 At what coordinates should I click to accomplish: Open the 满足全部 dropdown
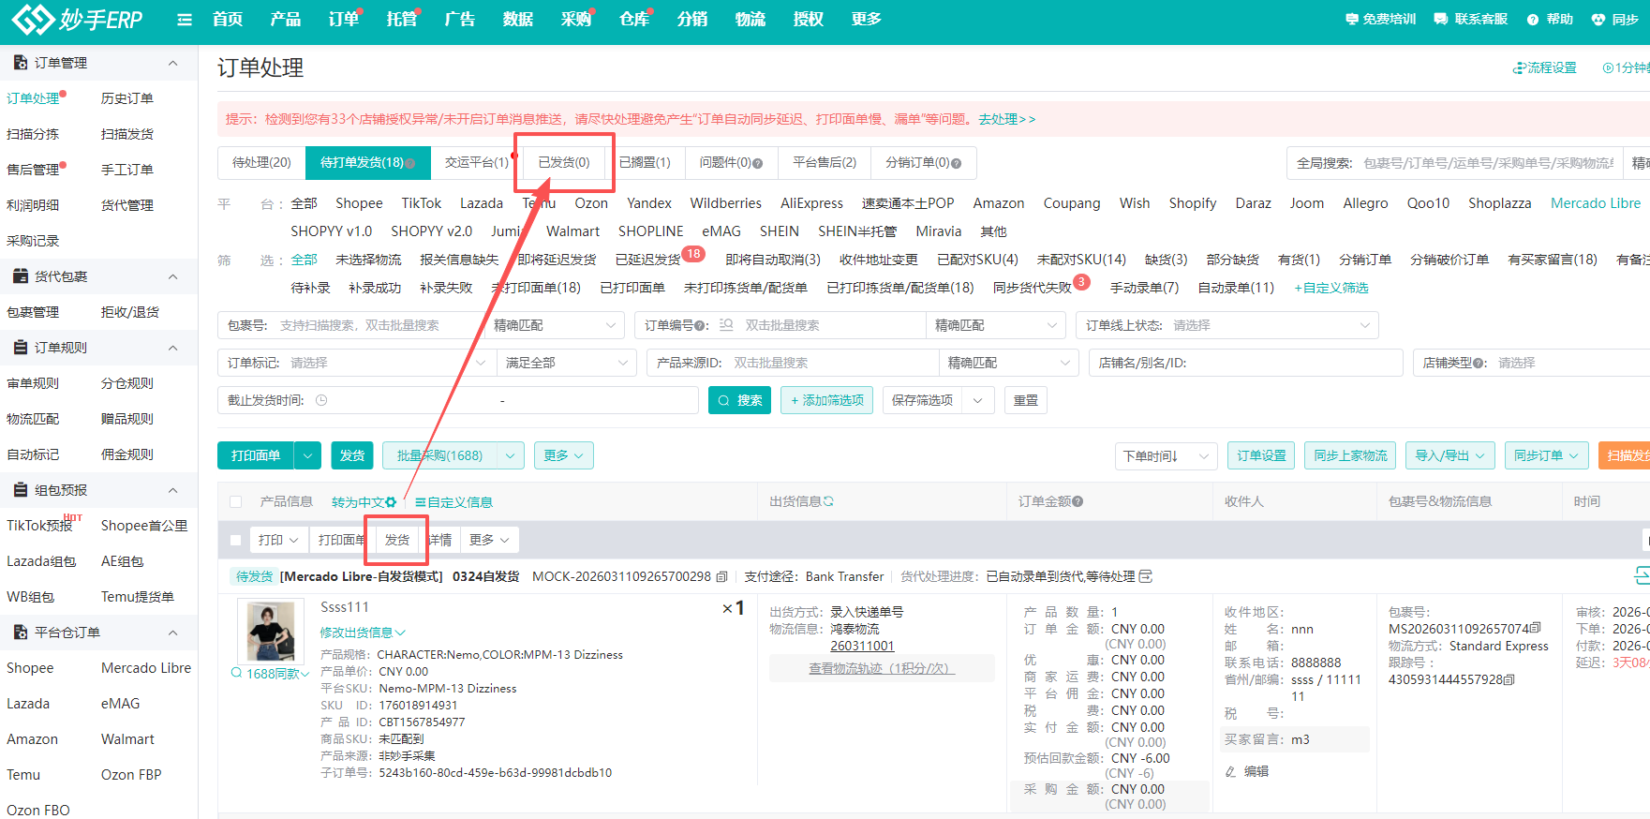[x=567, y=363]
